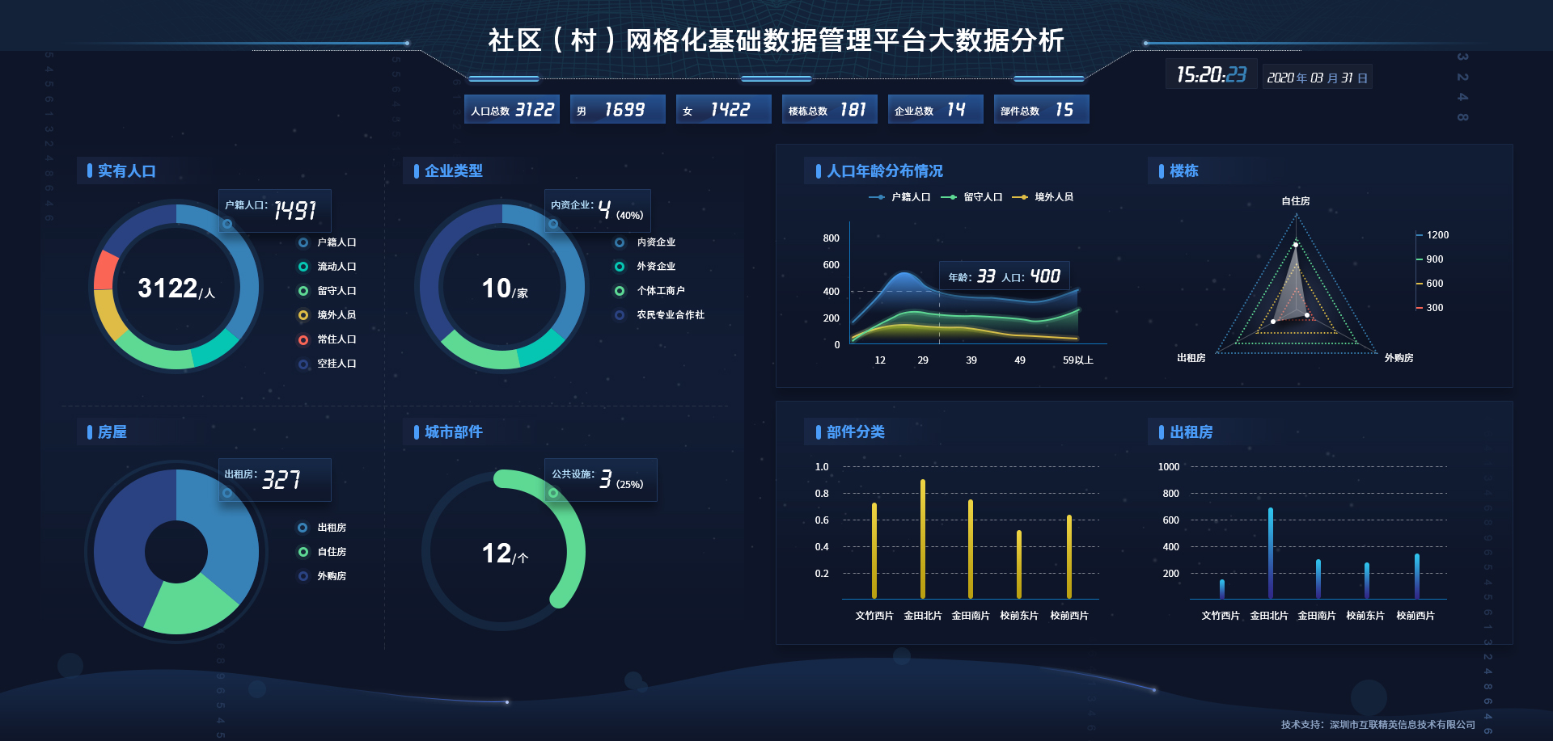Click the 人口年龄分布情况 panel header icon

click(x=819, y=171)
